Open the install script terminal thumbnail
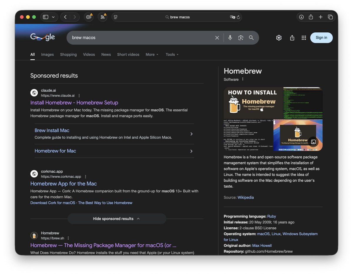The width and height of the screenshot is (353, 275). pos(248,135)
